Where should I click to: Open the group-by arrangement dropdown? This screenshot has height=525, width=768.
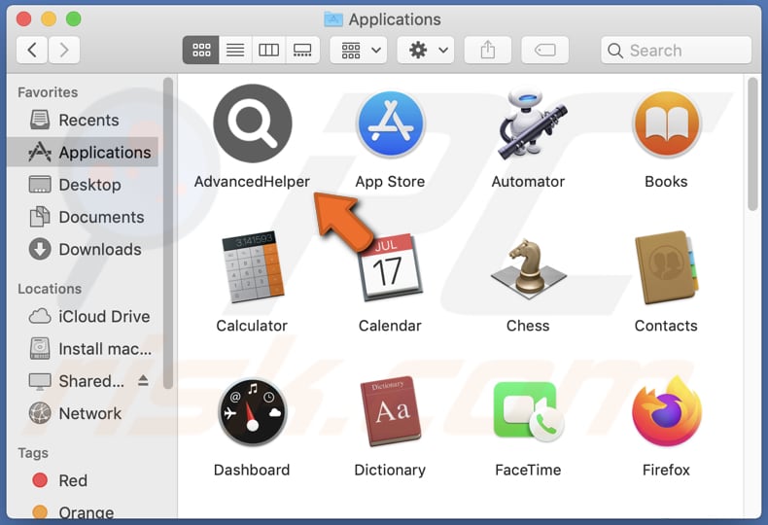pyautogui.click(x=359, y=50)
